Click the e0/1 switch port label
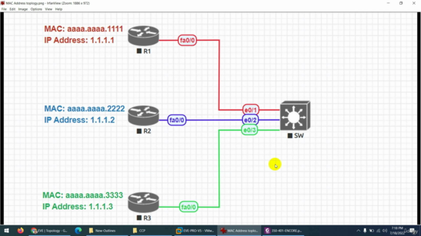 251,109
